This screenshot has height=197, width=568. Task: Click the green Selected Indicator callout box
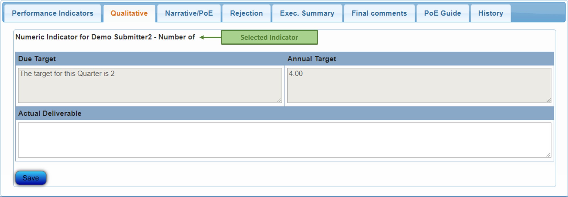coord(269,37)
